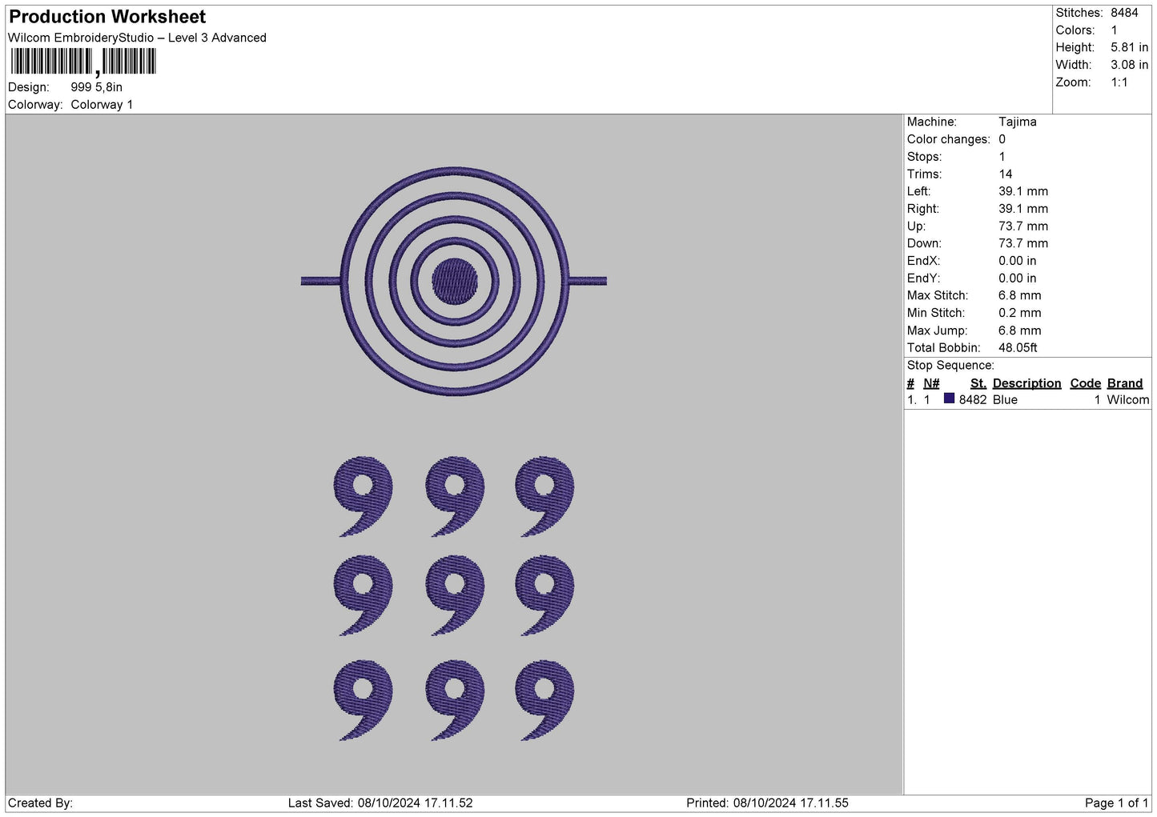The image size is (1157, 817).
Task: Click the "Production Worksheet" title
Action: [x=107, y=17]
